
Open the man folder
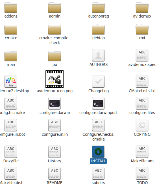11,56
